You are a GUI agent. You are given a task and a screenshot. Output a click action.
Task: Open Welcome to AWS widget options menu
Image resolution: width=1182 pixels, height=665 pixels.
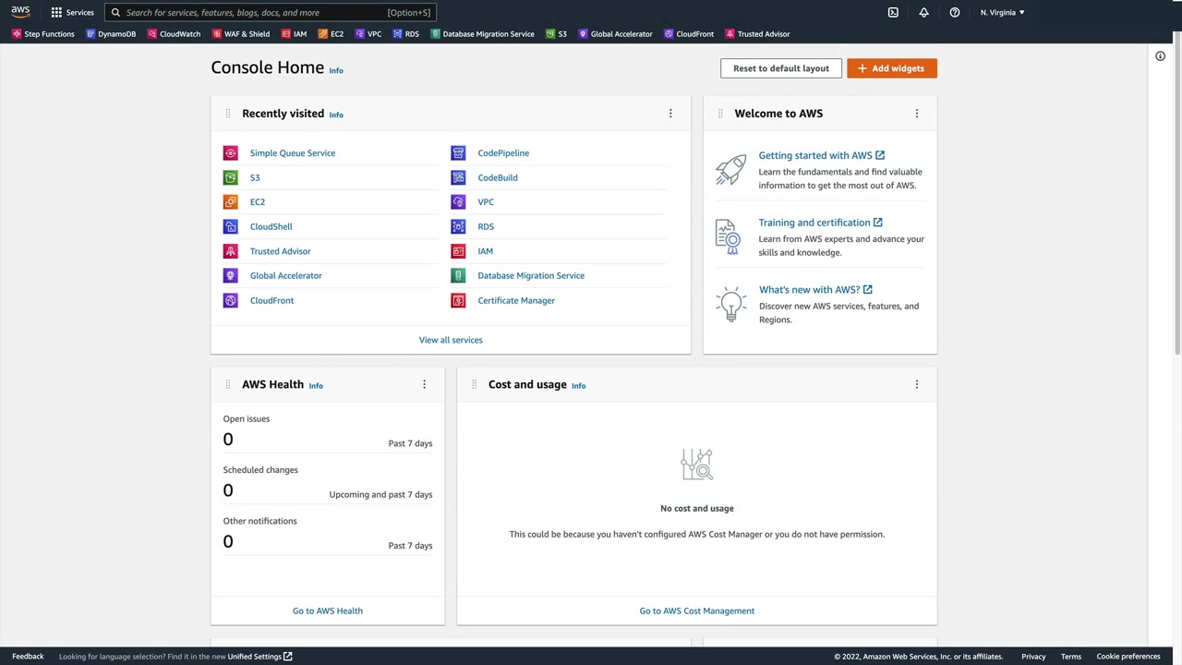coord(917,114)
